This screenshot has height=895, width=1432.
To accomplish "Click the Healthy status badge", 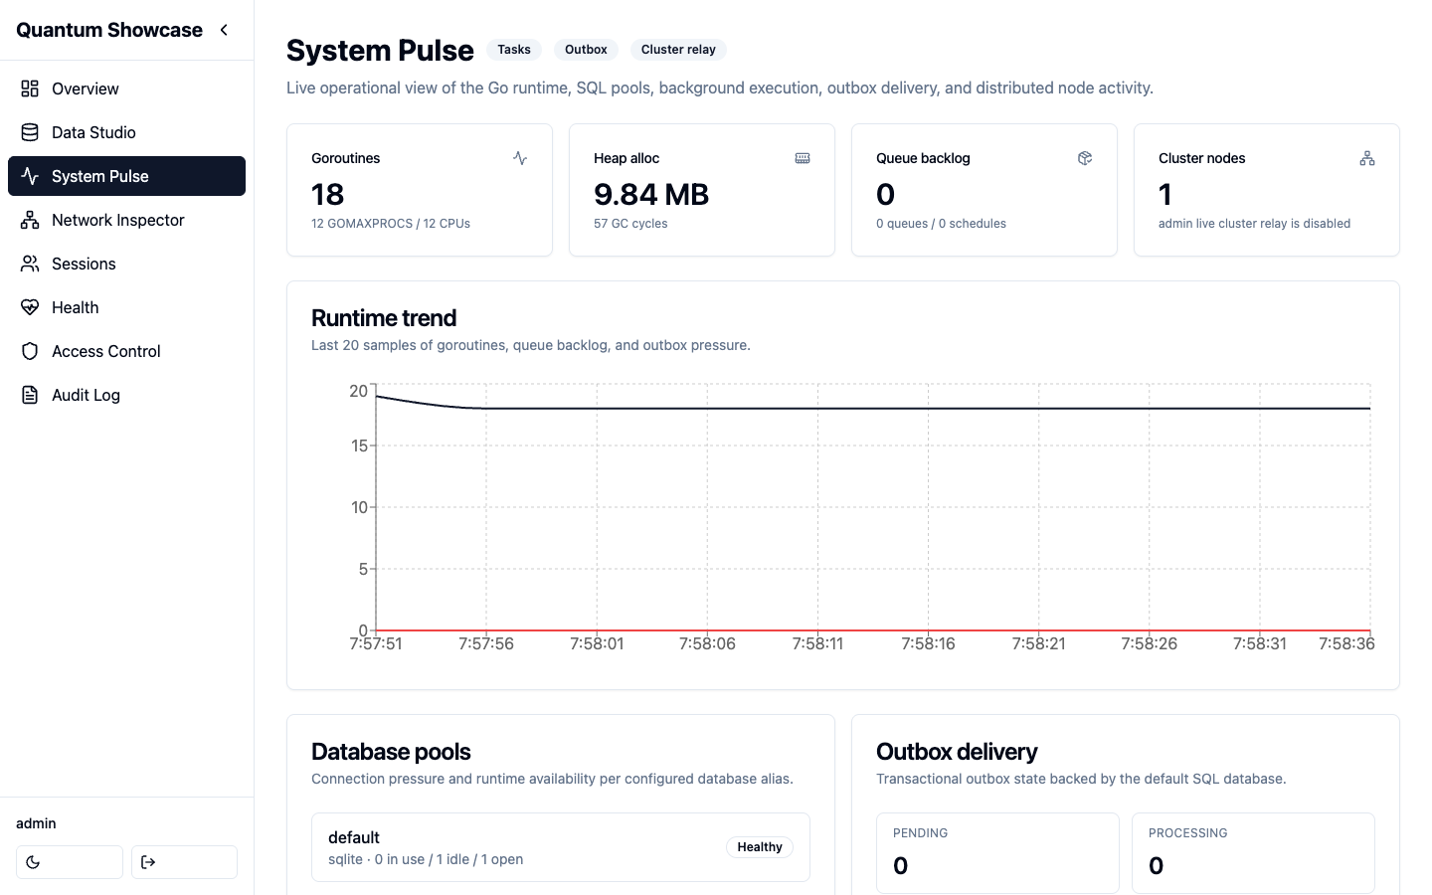I will tap(760, 847).
